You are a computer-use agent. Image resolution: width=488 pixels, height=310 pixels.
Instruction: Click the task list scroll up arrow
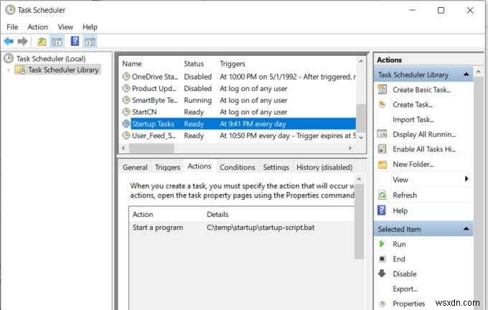pyautogui.click(x=361, y=62)
